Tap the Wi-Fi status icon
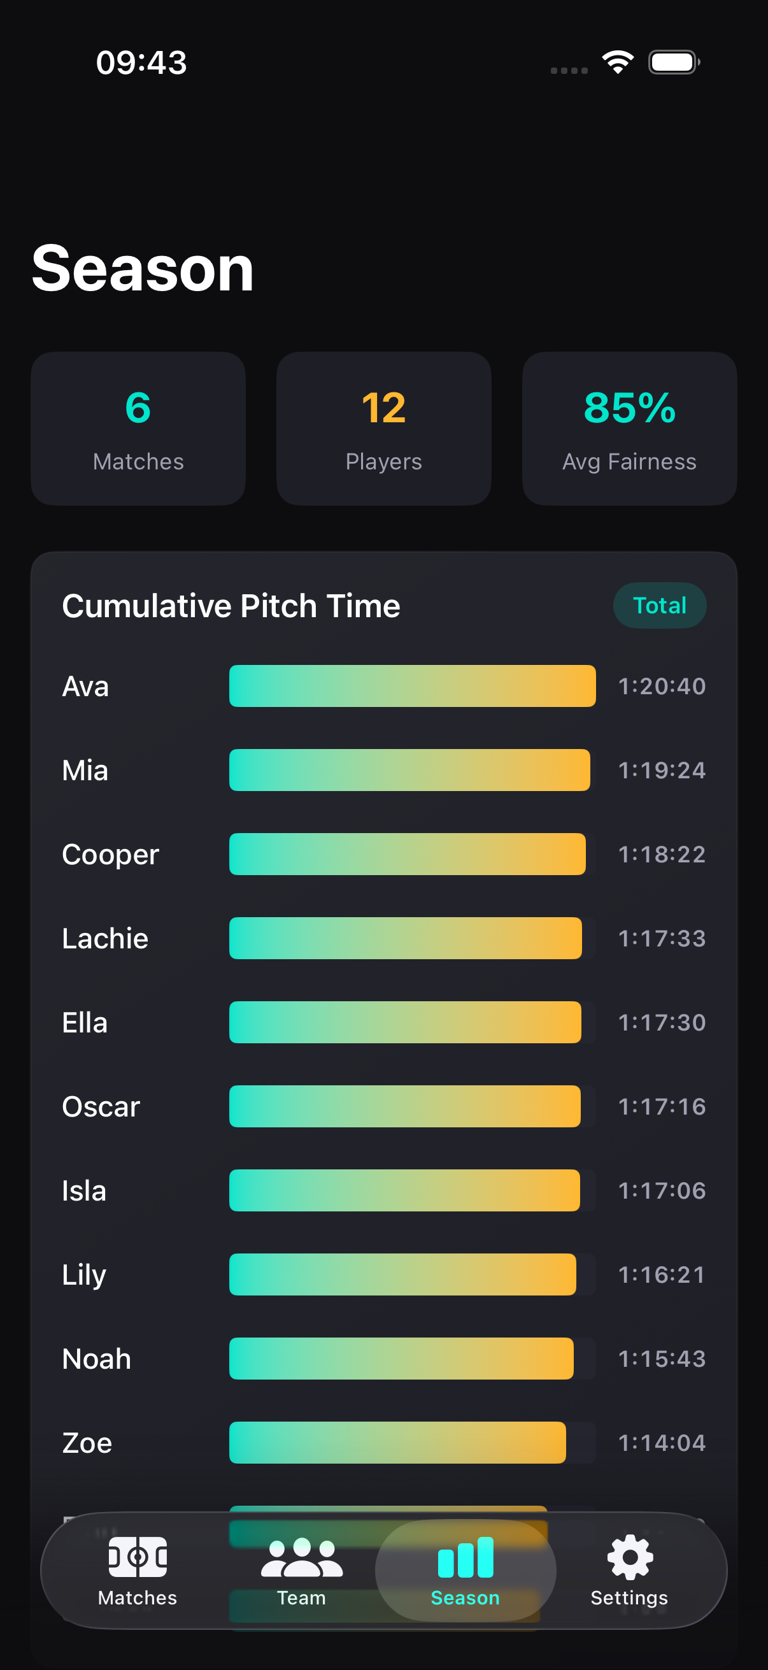768x1670 pixels. [618, 63]
